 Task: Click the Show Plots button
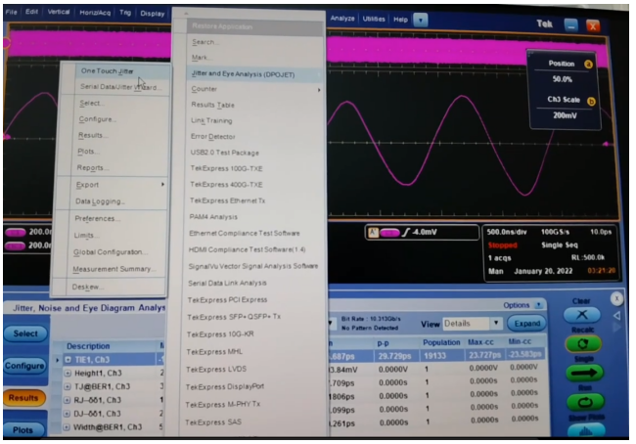[x=586, y=430]
